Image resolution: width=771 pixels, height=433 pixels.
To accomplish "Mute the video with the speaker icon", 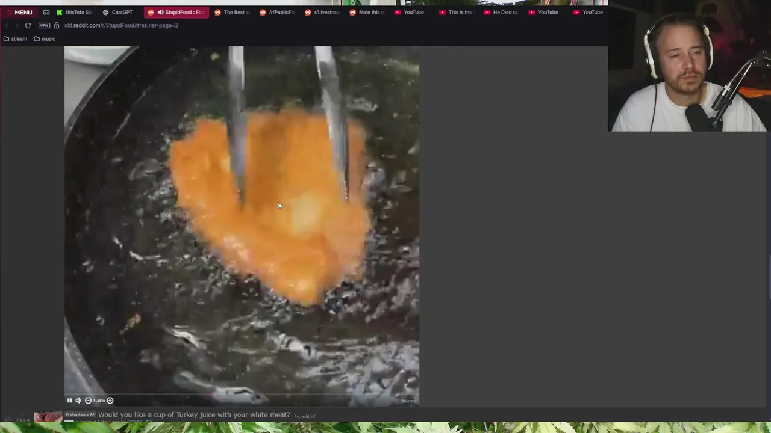I will coord(78,401).
